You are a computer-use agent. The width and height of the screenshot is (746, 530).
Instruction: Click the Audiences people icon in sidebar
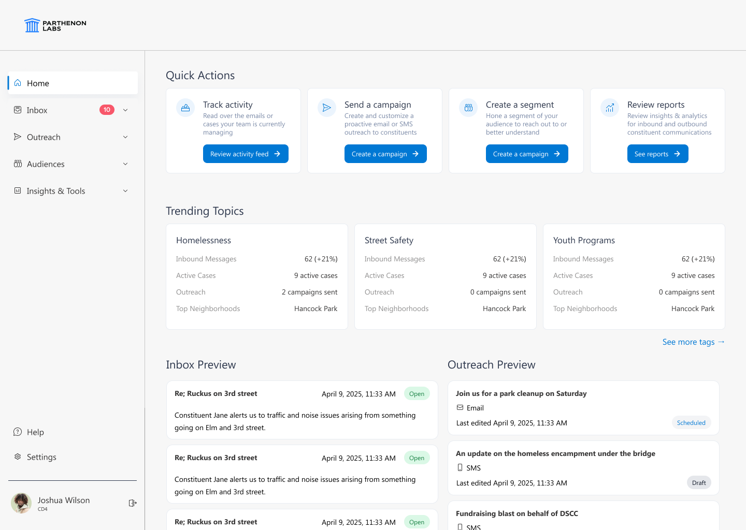(x=18, y=164)
